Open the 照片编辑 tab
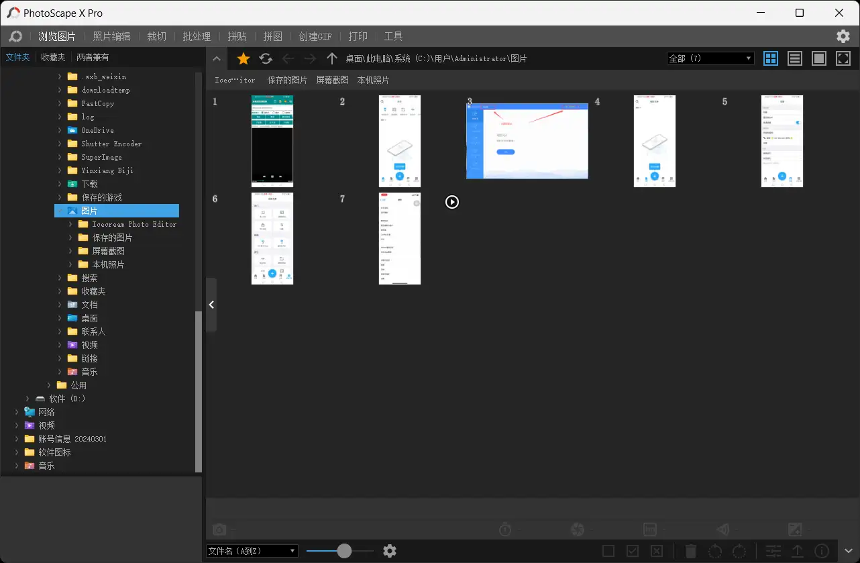 [x=111, y=36]
